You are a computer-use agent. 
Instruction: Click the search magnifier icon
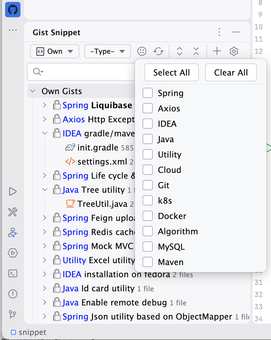[x=38, y=72]
